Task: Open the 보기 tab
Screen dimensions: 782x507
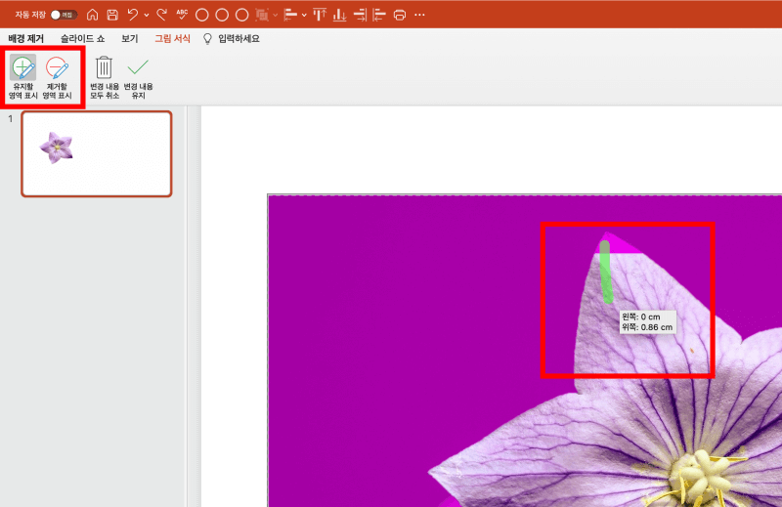Action: pyautogui.click(x=130, y=38)
